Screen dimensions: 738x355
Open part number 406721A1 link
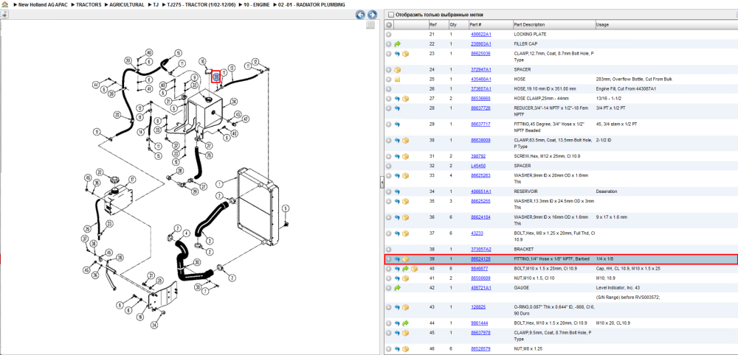coord(480,287)
